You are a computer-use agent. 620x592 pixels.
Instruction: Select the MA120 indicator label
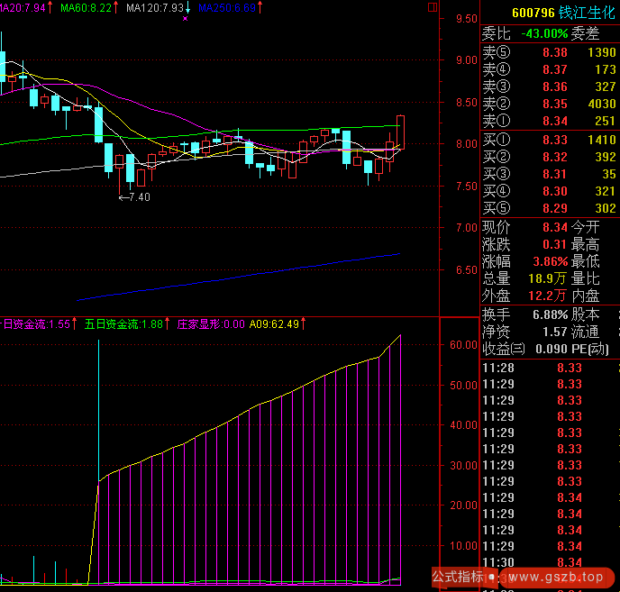(x=154, y=7)
